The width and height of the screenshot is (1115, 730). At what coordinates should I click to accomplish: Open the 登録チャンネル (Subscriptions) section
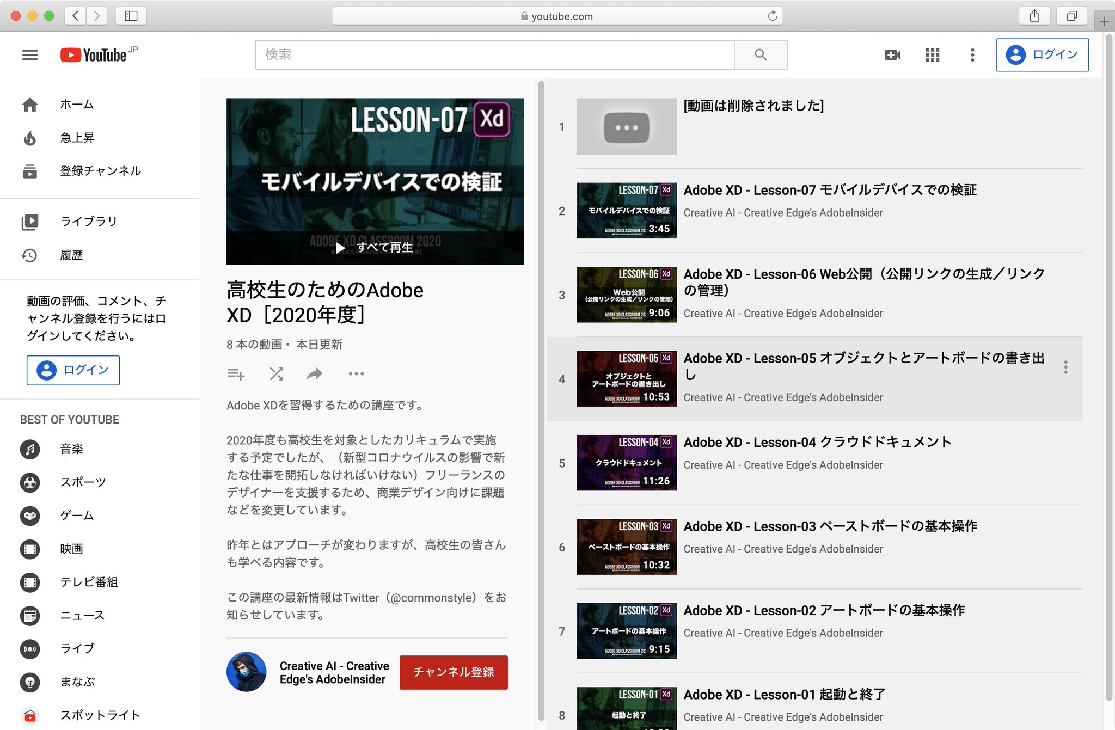tap(30, 171)
